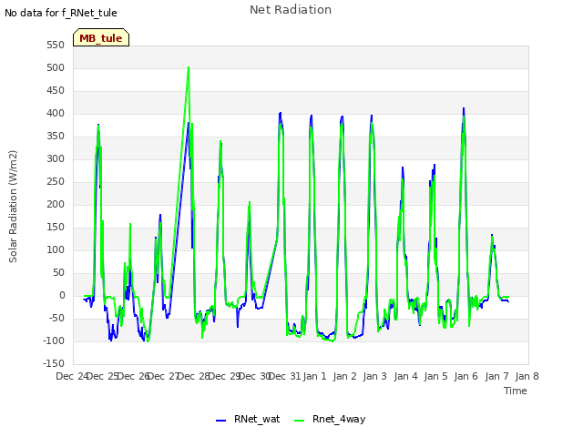
Task: Toggle Rnet_4way series in legend
Action: [x=330, y=419]
